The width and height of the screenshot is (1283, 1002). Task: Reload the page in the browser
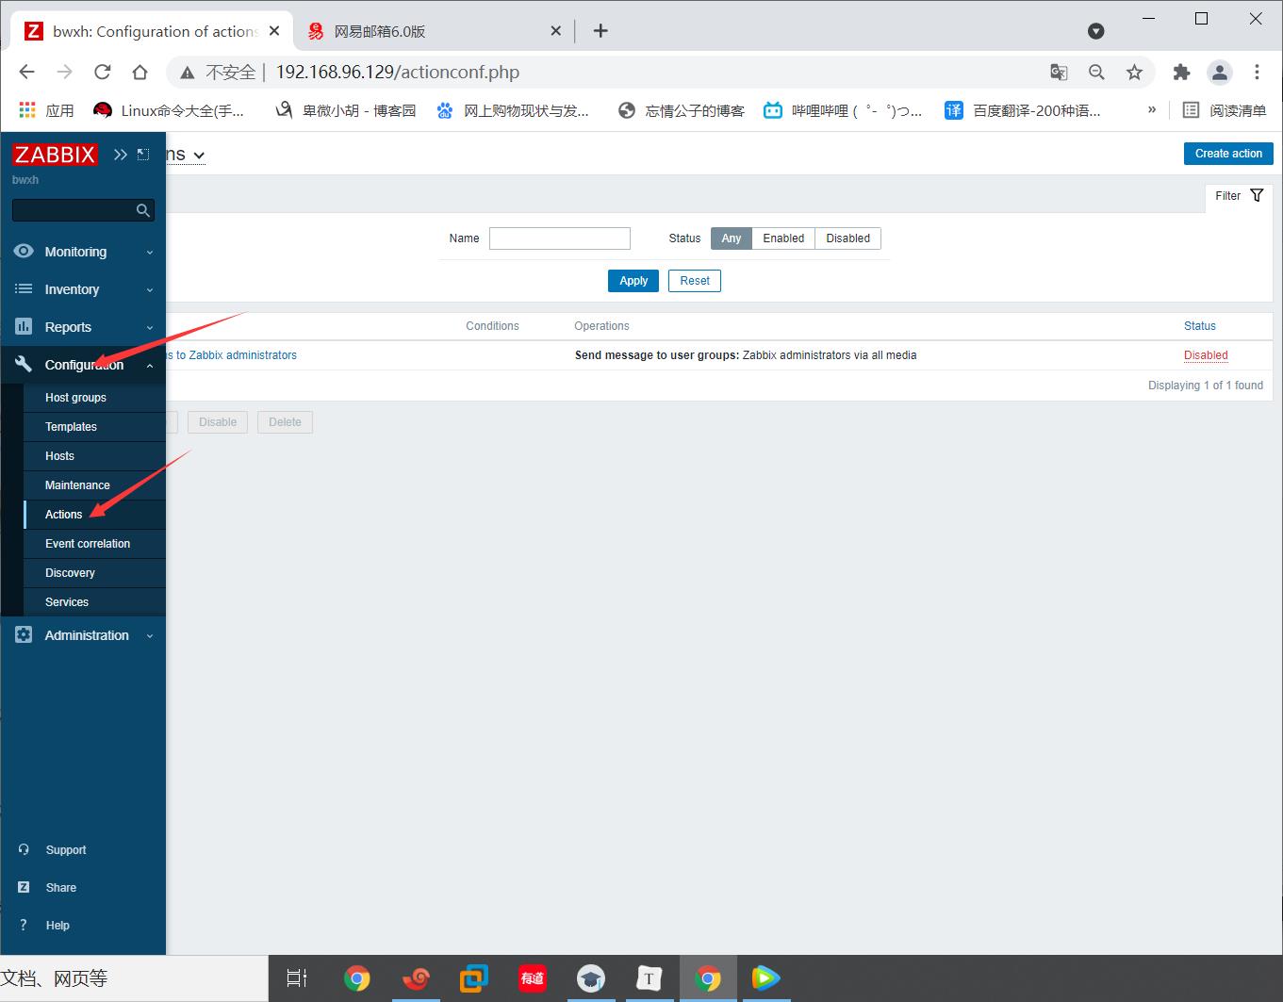pos(102,73)
